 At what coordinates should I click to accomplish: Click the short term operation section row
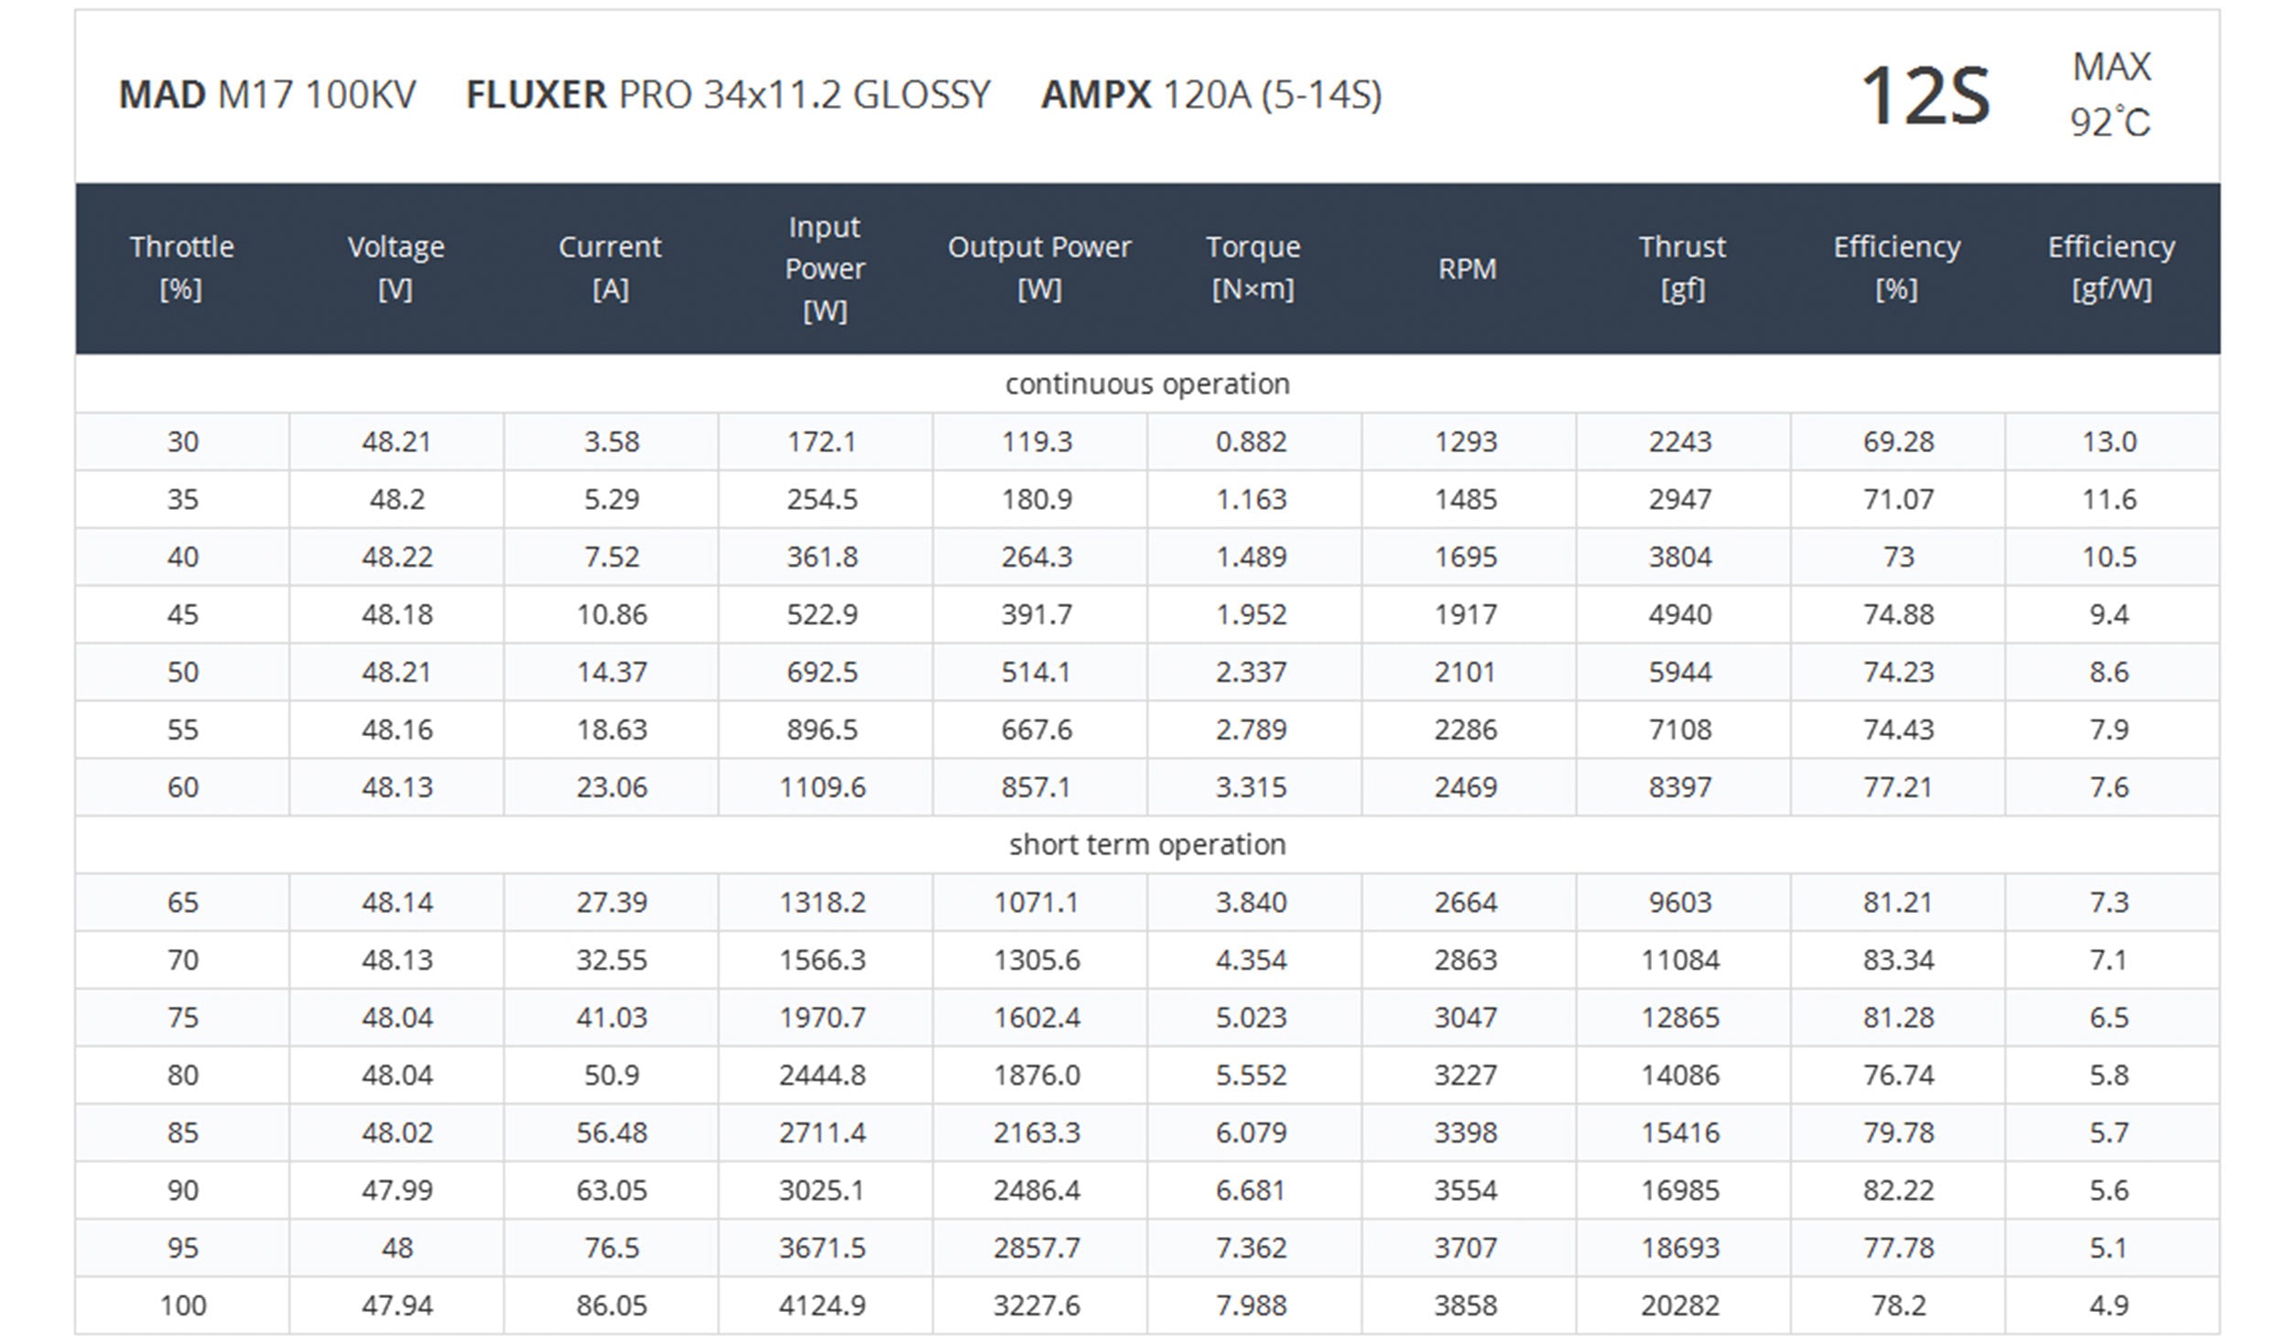(x=1146, y=844)
